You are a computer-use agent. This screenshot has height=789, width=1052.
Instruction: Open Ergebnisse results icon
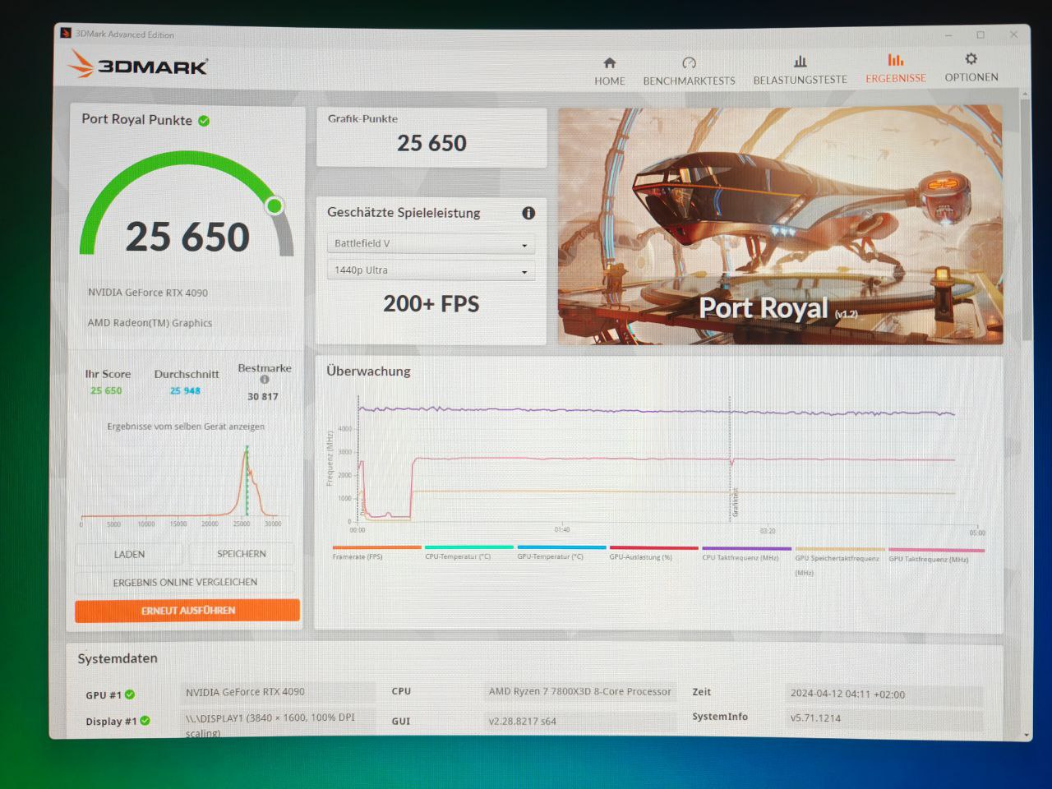[895, 60]
